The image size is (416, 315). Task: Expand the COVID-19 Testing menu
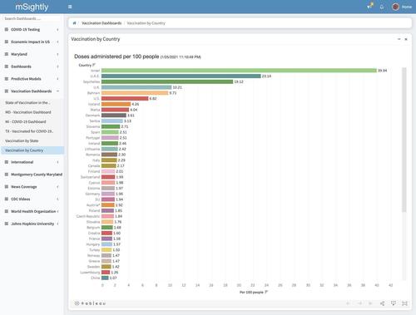(32, 29)
